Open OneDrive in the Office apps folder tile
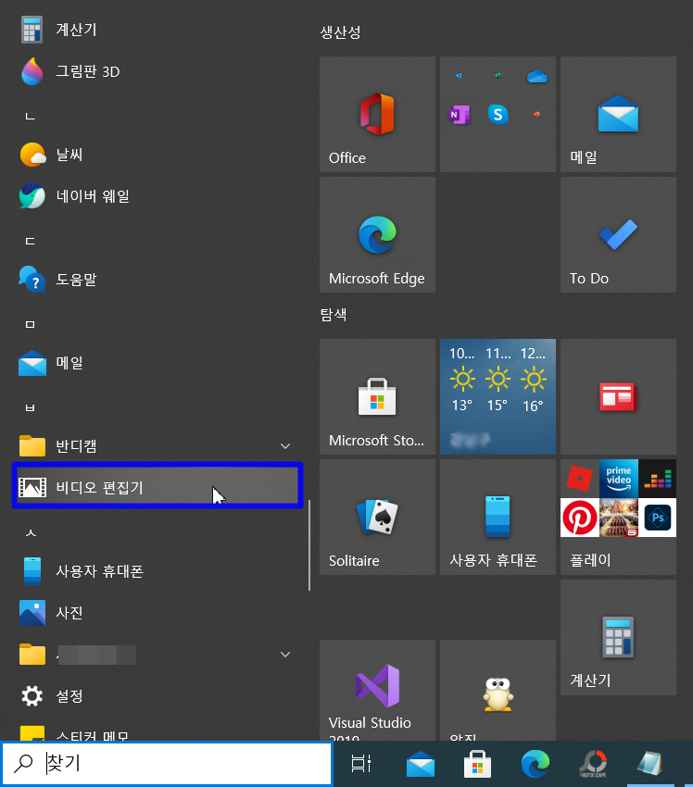693x787 pixels. coord(536,76)
